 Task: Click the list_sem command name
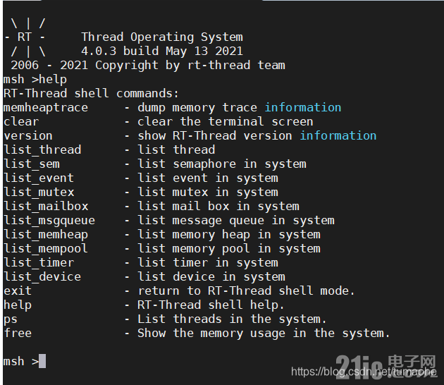32,164
